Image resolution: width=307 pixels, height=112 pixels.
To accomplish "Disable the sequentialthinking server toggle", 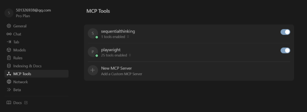I will coord(285,32).
